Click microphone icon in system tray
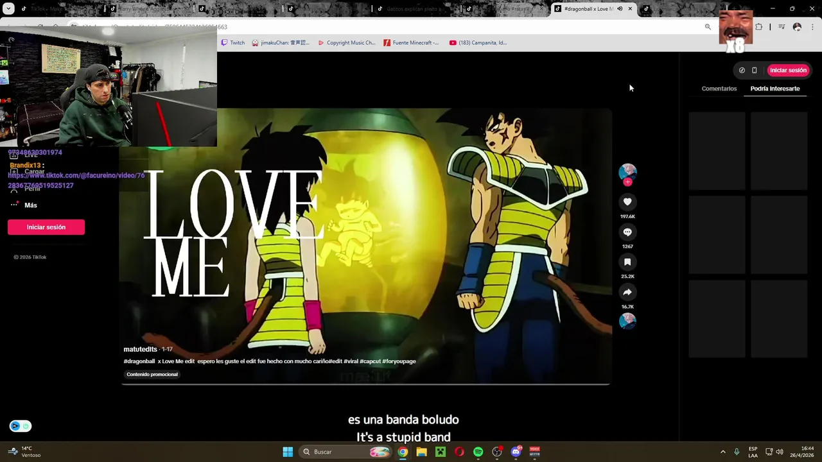 point(737,452)
